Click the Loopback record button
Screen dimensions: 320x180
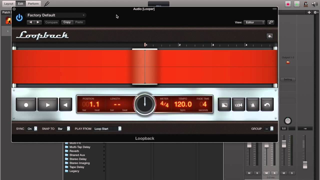click(26, 105)
